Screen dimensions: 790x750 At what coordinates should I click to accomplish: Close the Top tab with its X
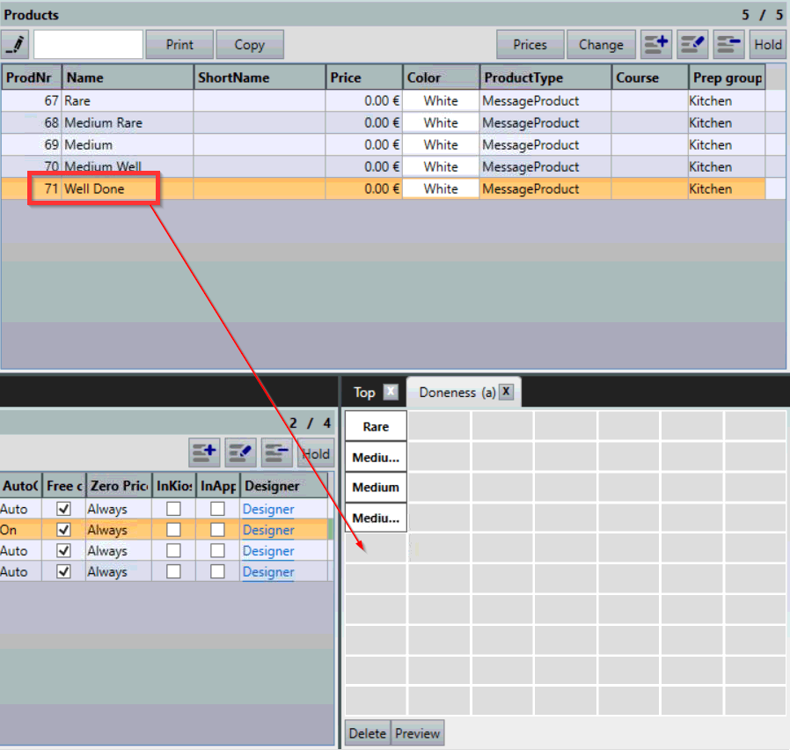391,392
